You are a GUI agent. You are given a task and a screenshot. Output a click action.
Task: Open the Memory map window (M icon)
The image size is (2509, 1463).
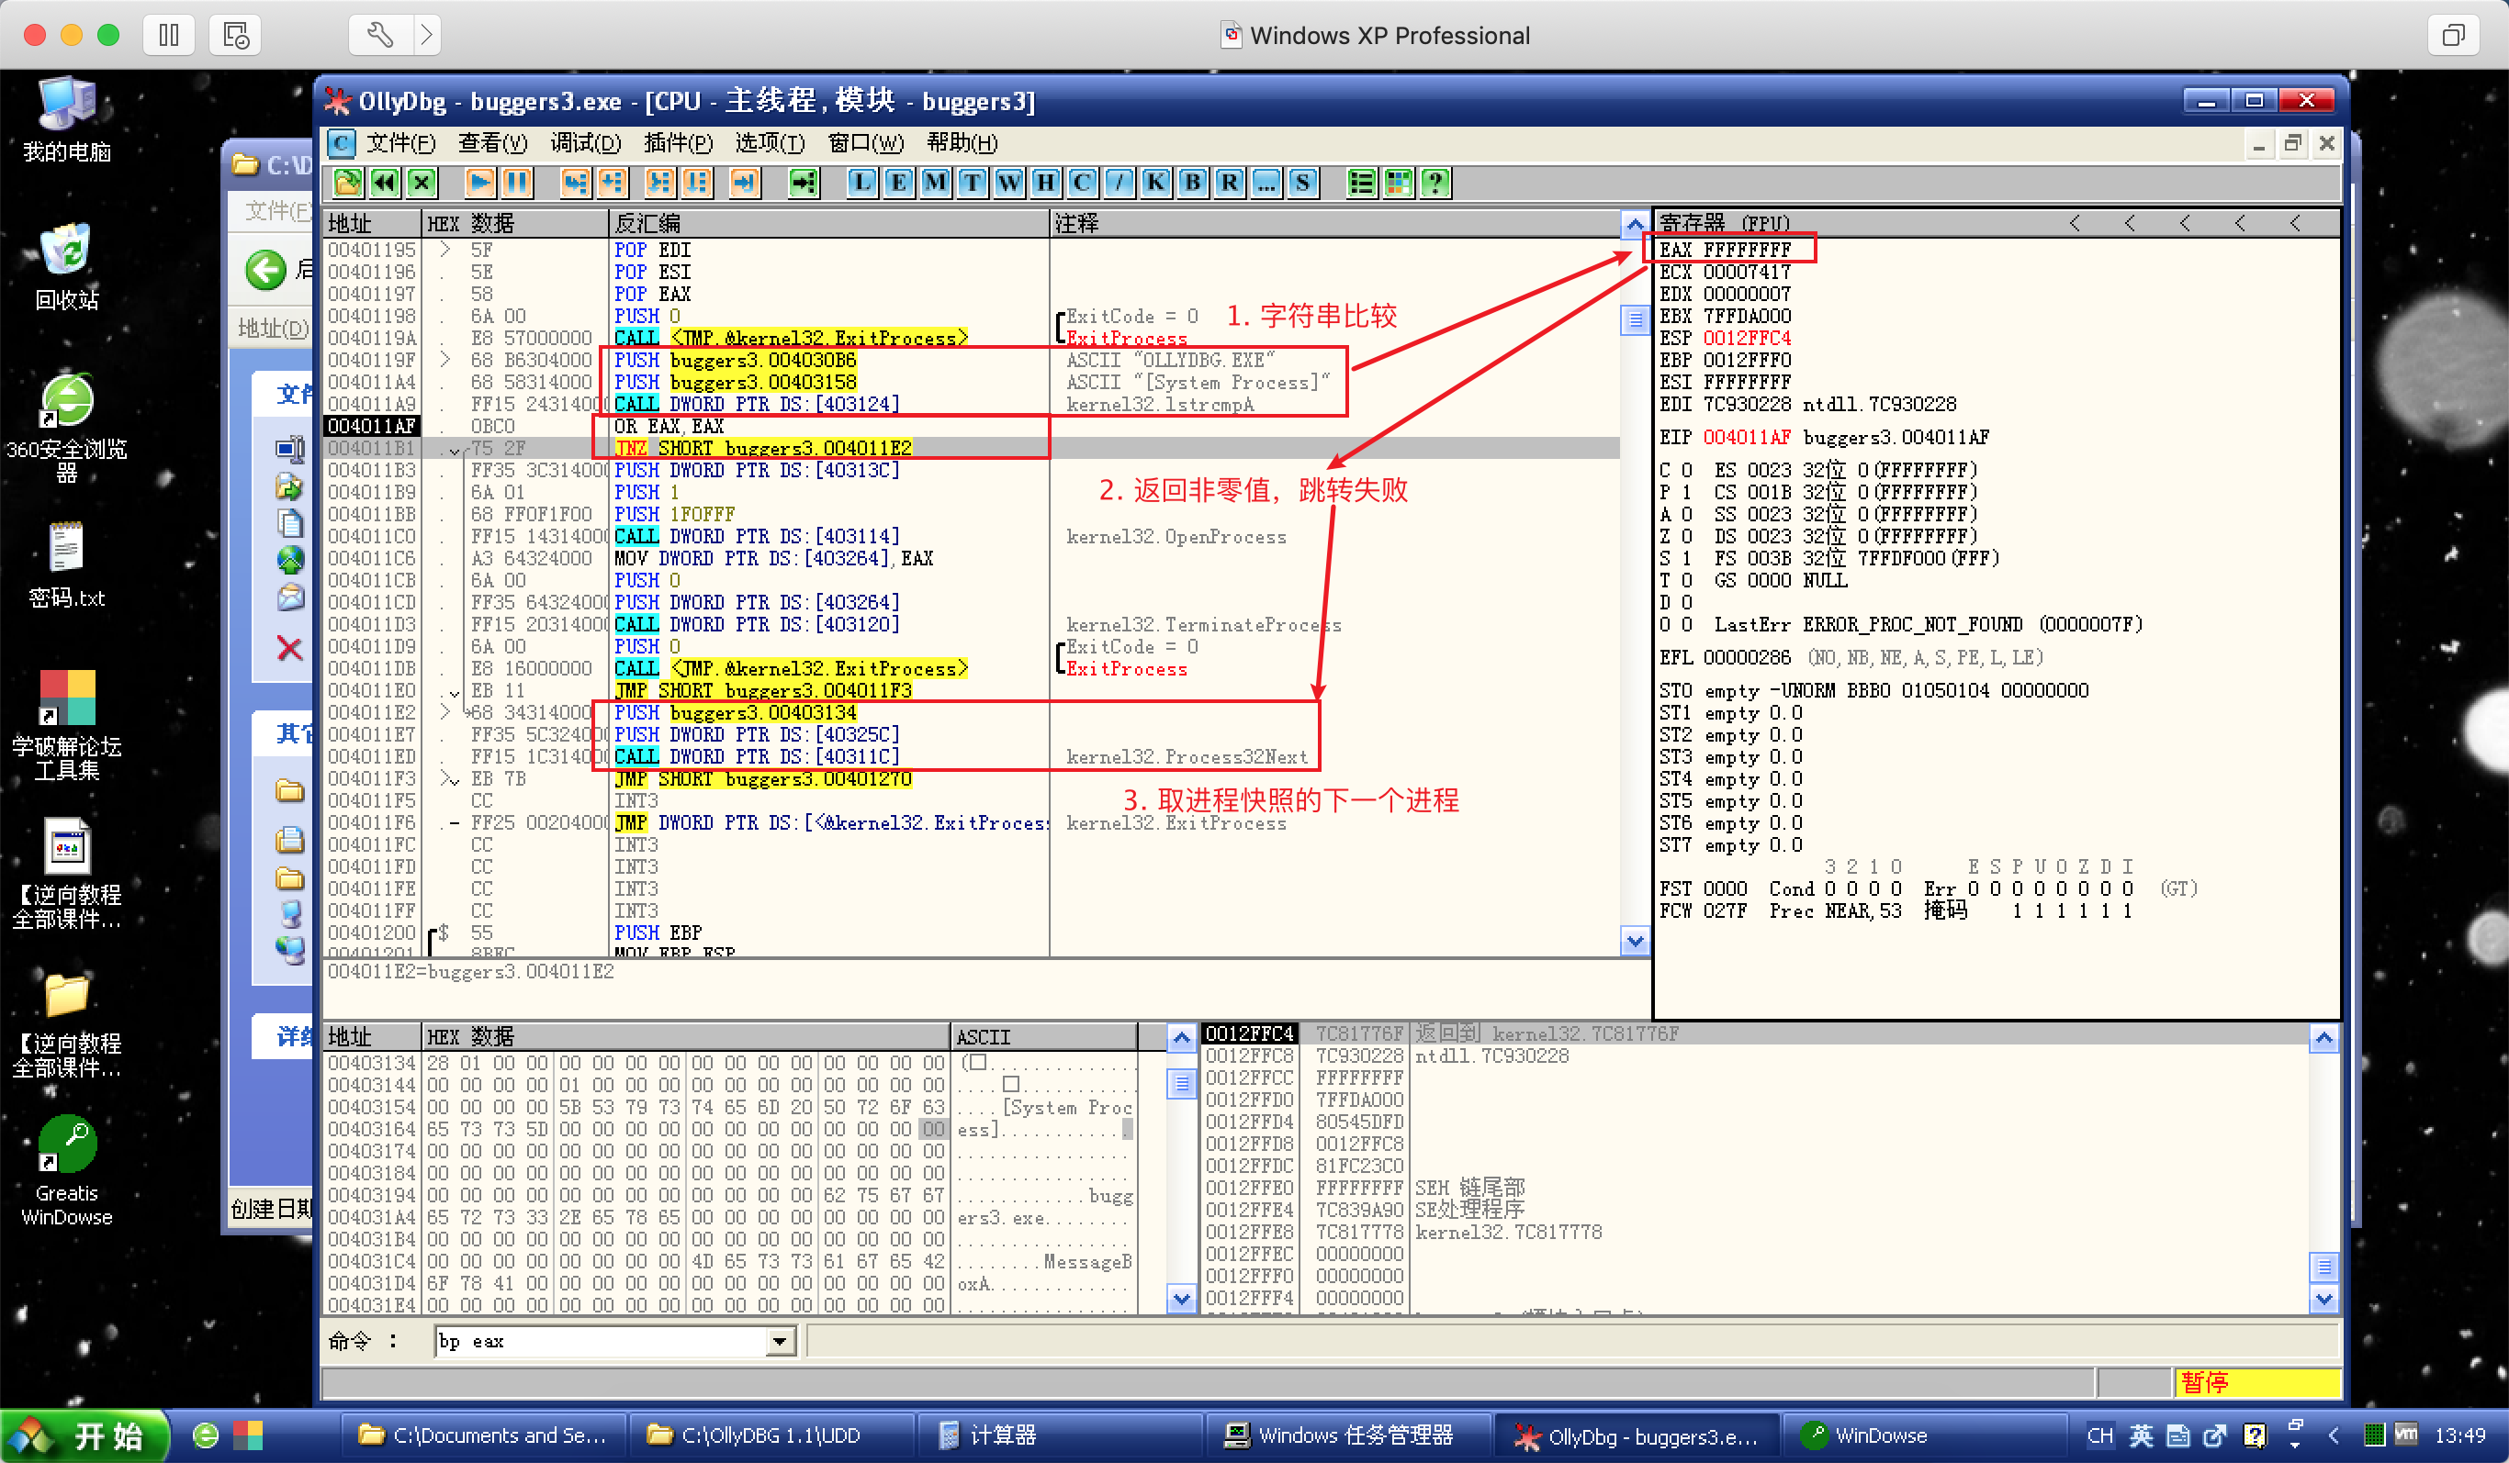935,182
